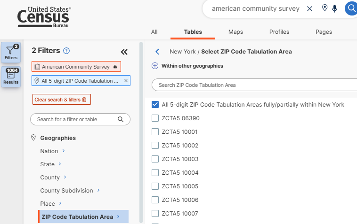Expand the State geography option
The width and height of the screenshot is (357, 224).
[x=60, y=164]
